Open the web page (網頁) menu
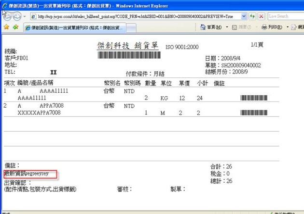Viewport: 304px width, 214px height. coord(298,27)
